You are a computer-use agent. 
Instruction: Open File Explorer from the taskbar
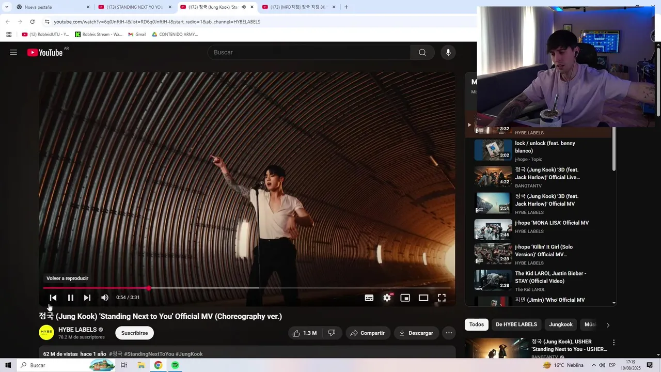tap(141, 365)
